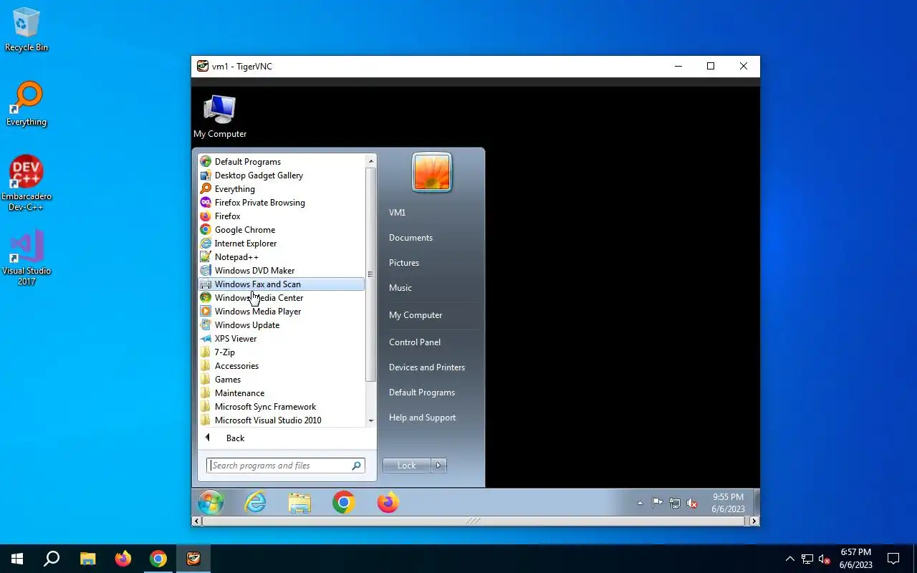The width and height of the screenshot is (917, 573).
Task: Click the Action Center flag in the VM tray
Action: (657, 503)
